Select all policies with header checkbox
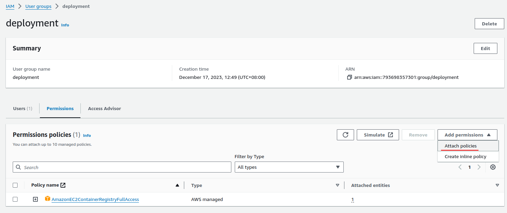The image size is (507, 213). (15, 185)
